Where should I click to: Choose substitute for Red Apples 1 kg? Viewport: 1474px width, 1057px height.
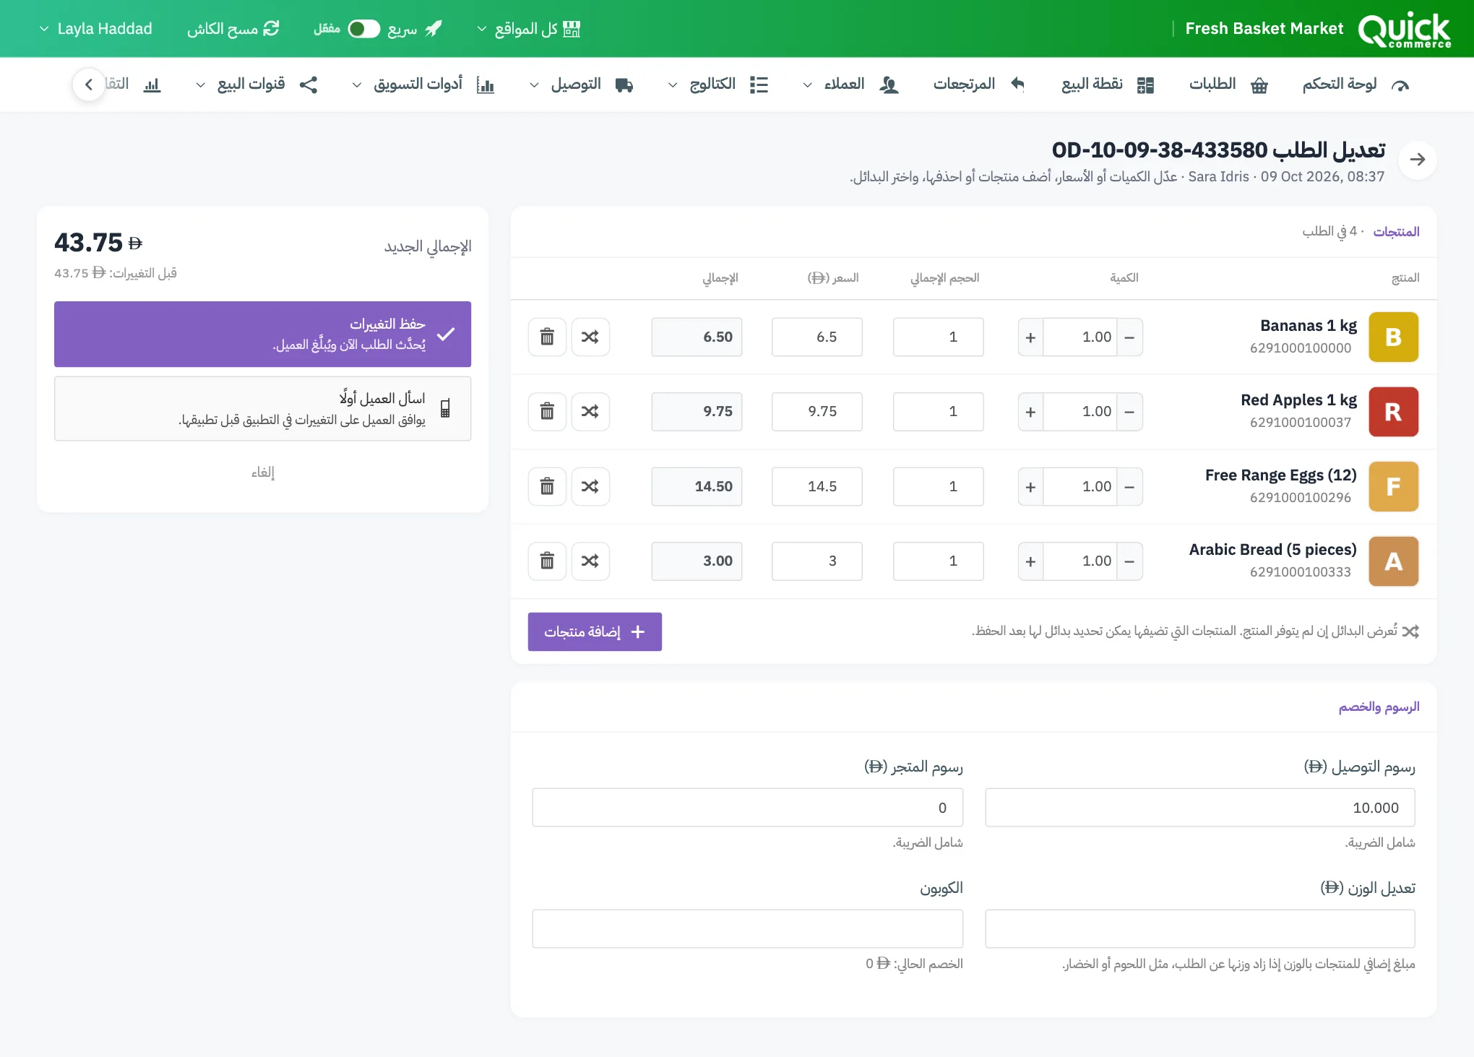590,411
